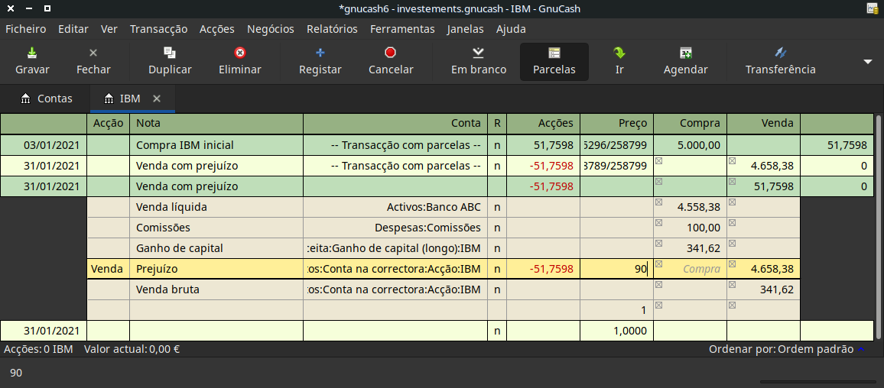Cancel the transaction with Cancelar icon
Image resolution: width=884 pixels, height=388 pixels.
(391, 53)
